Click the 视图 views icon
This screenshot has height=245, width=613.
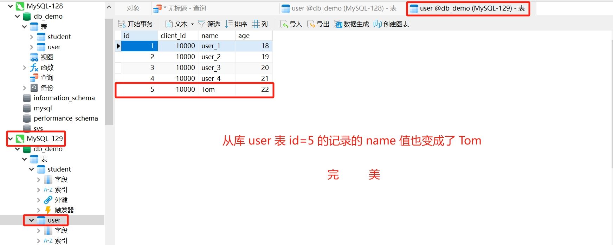tap(34, 57)
